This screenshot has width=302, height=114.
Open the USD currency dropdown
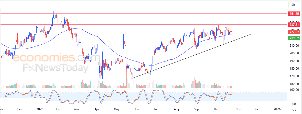click(x=295, y=5)
